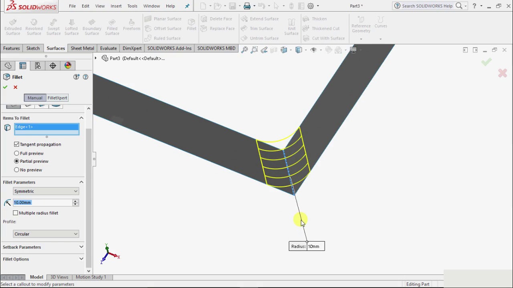
Task: Click the PropertyManager tab icon
Action: click(x=23, y=66)
